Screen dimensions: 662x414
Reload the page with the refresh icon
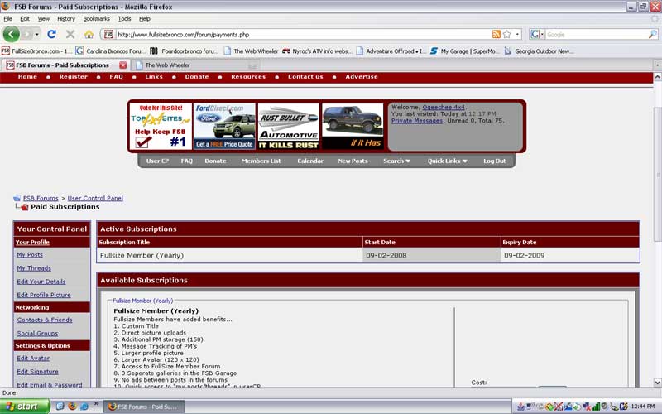(x=51, y=34)
